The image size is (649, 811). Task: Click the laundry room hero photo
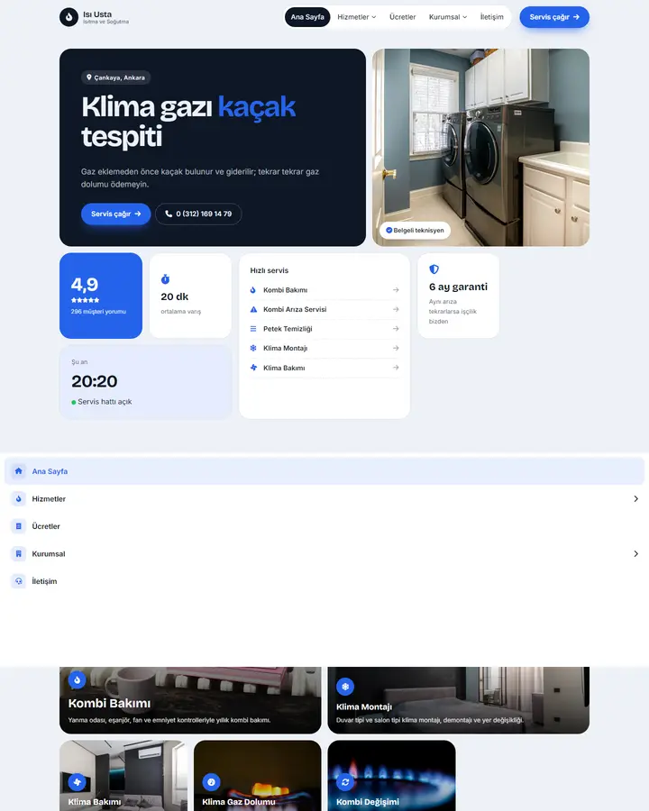(x=480, y=148)
